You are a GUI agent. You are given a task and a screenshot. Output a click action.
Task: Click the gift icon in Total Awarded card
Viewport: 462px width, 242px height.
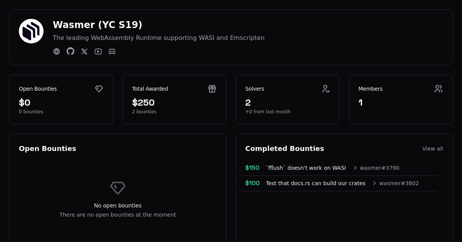click(x=212, y=89)
